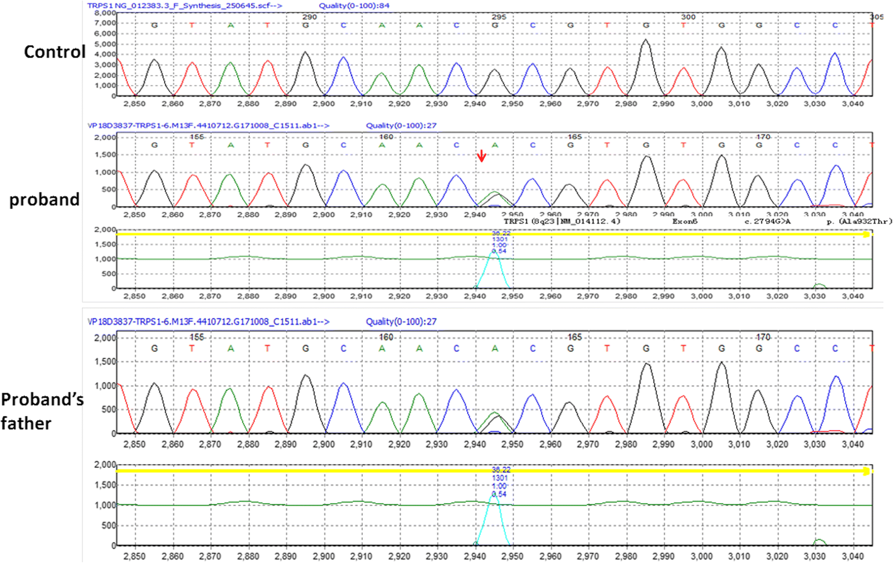Click base number 165 in proband trace
The image size is (895, 563).
(x=574, y=137)
